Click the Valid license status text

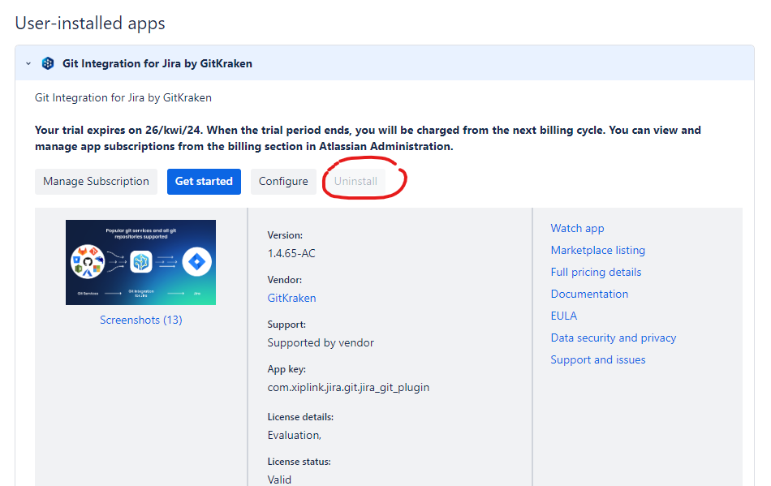coord(279,480)
